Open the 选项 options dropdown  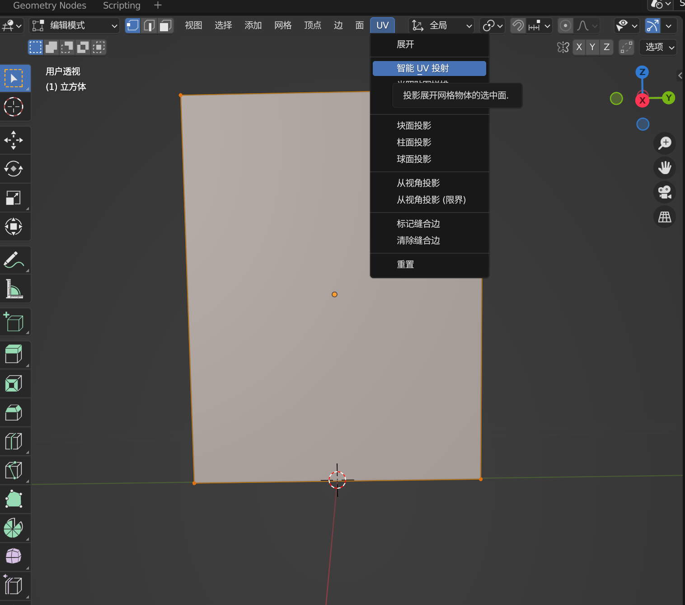658,47
